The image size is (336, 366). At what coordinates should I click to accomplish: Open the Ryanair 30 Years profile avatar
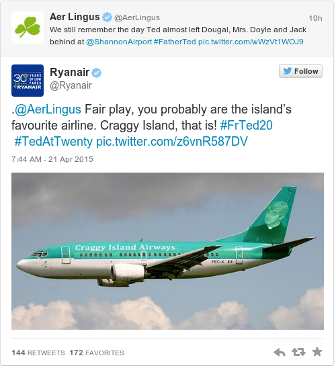28,81
